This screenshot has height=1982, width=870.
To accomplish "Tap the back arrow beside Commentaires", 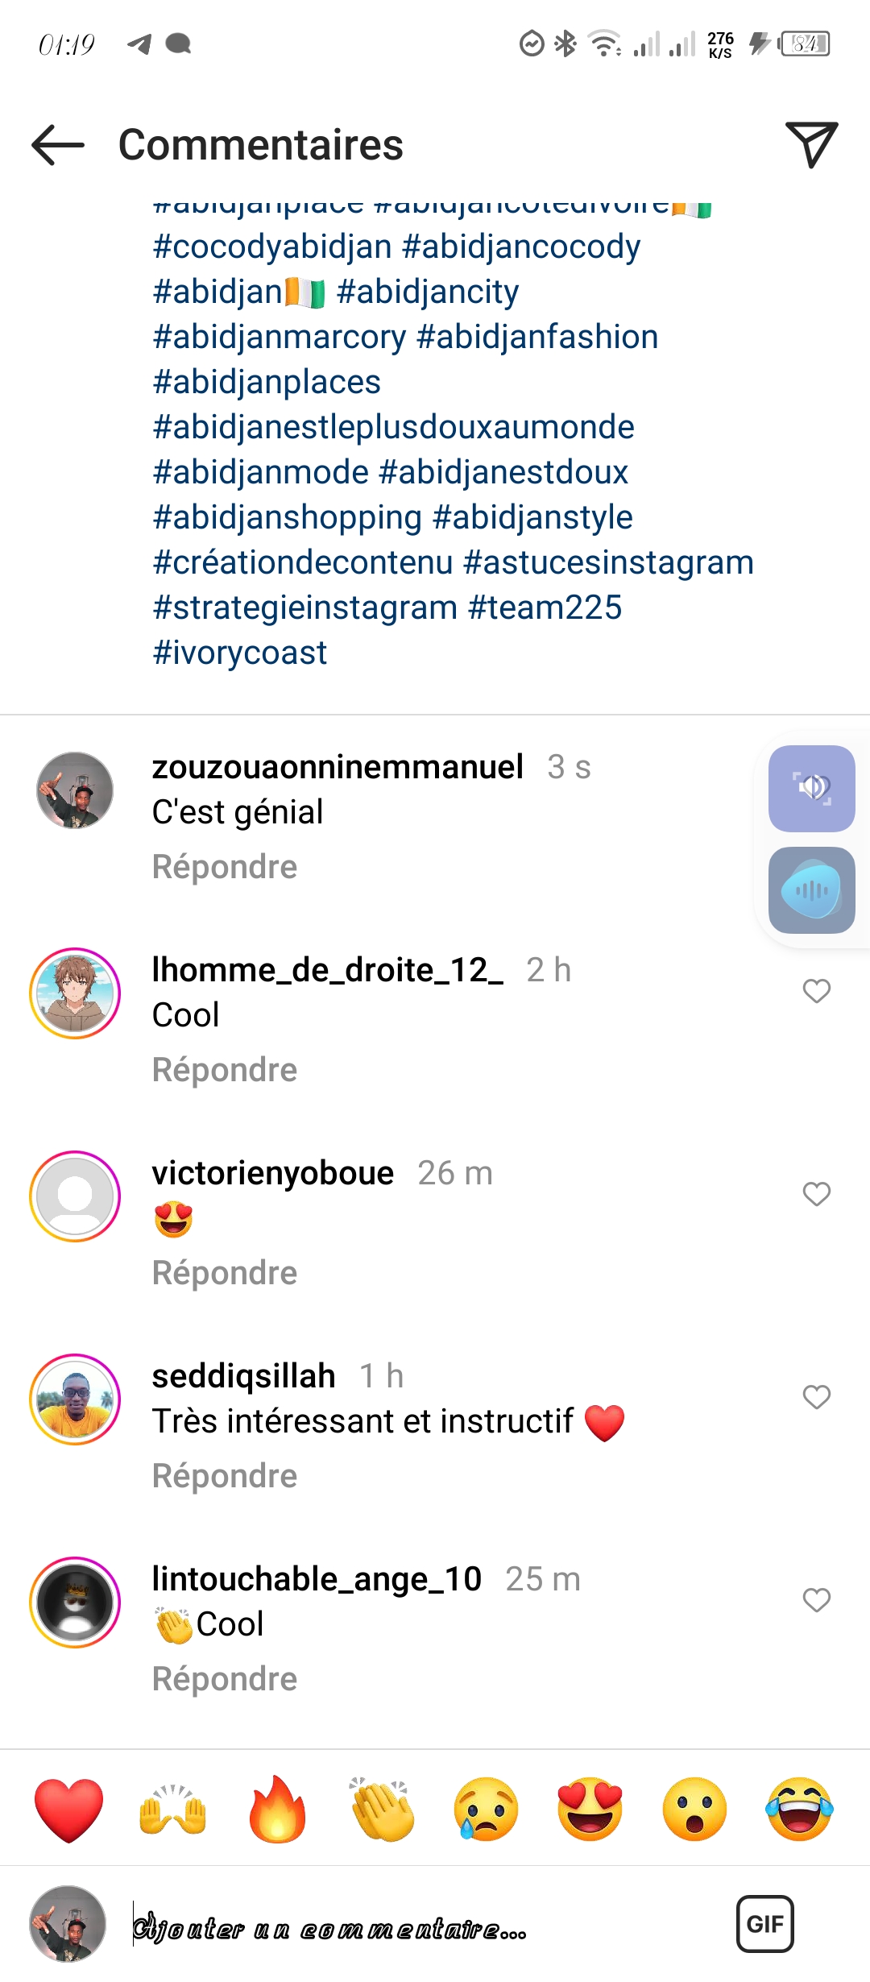I will coord(58,145).
